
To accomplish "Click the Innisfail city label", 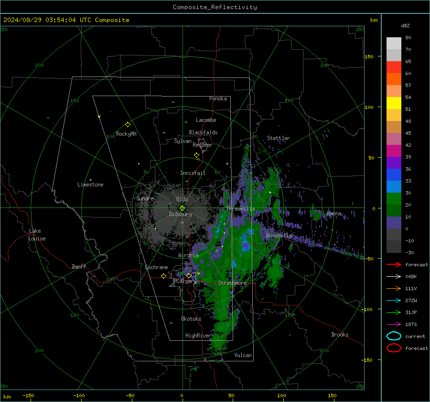I will click(x=193, y=173).
